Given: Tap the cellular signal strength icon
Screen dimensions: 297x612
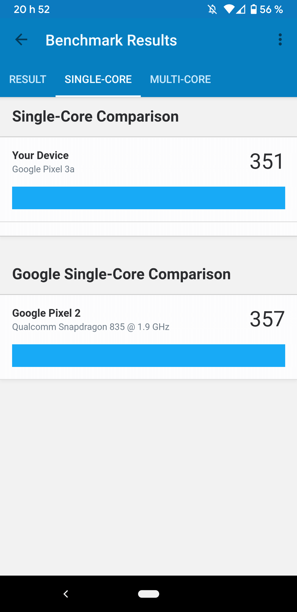Looking at the screenshot, I should (x=241, y=10).
